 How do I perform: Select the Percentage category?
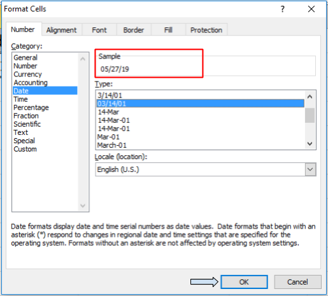coord(31,108)
